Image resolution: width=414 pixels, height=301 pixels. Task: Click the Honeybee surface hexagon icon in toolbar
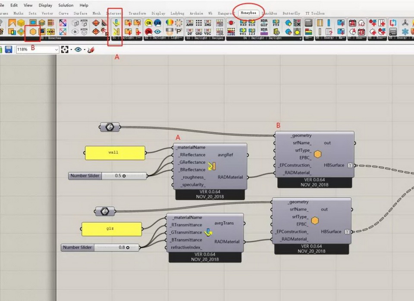click(32, 32)
